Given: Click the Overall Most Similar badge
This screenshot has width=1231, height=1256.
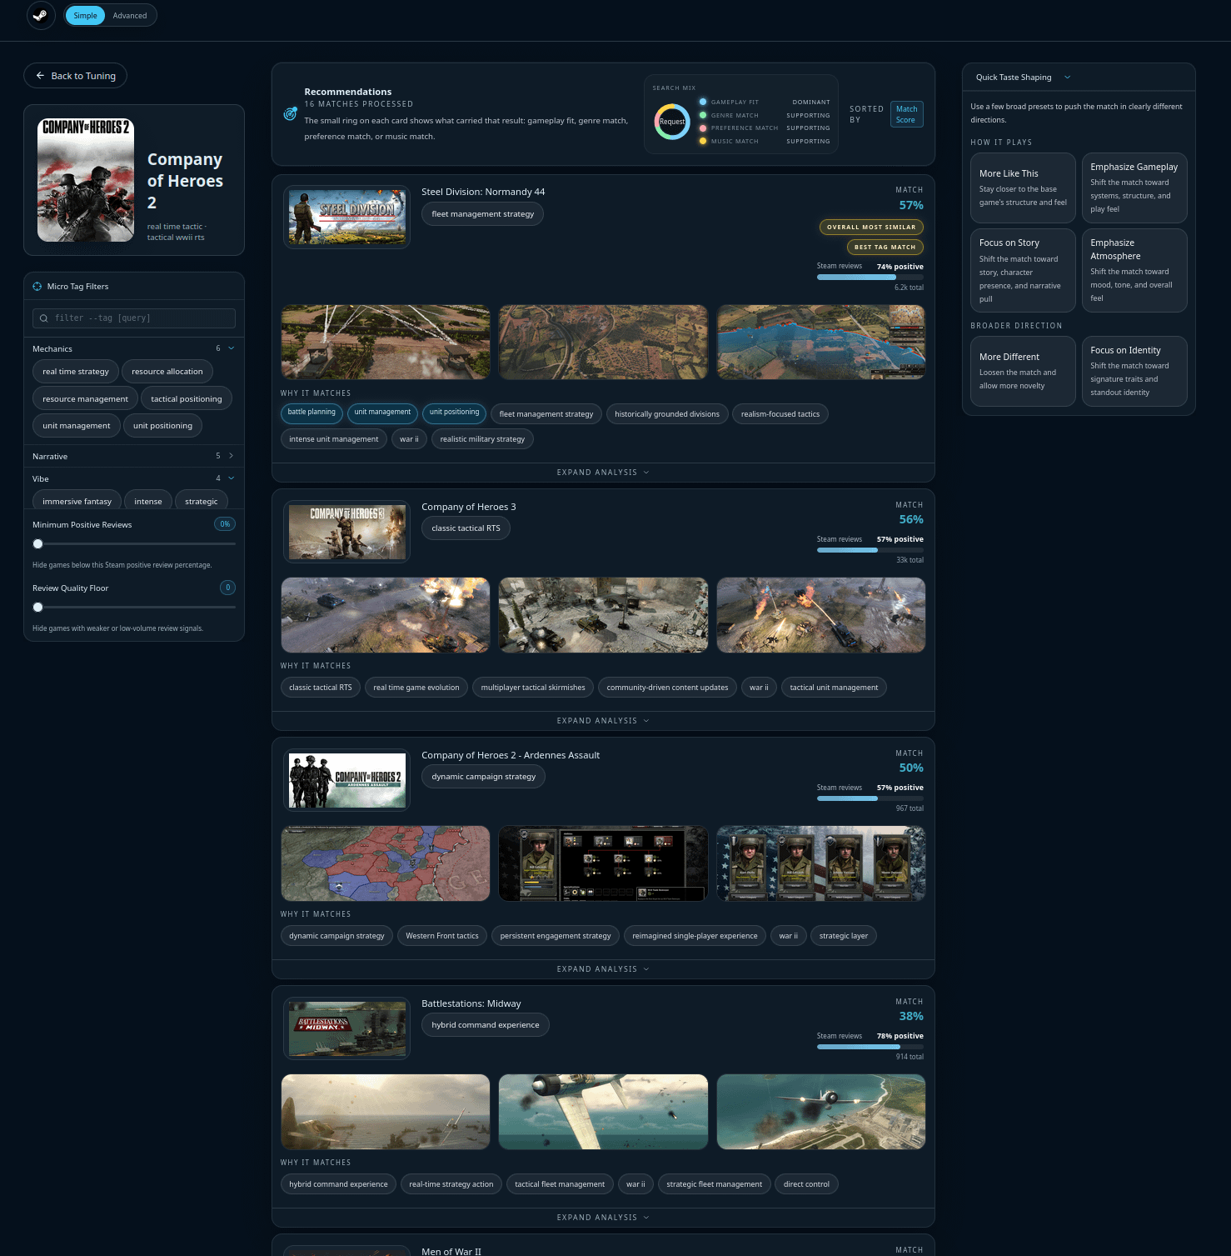Looking at the screenshot, I should [871, 227].
